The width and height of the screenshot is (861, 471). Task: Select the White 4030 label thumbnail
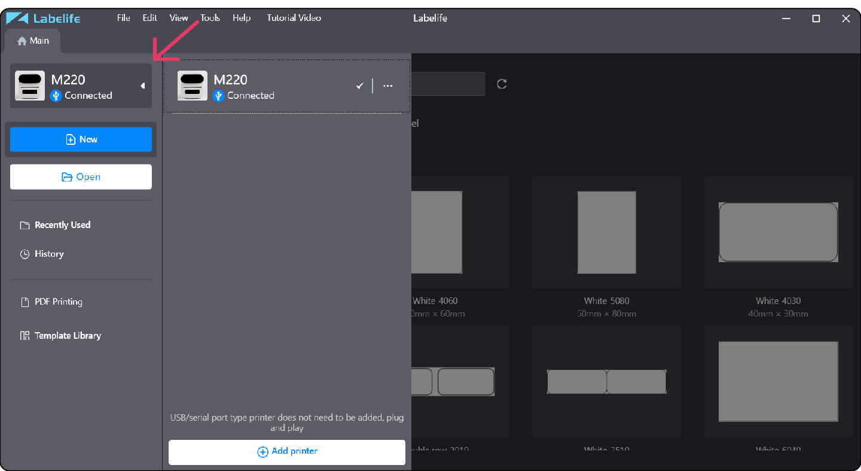[778, 232]
